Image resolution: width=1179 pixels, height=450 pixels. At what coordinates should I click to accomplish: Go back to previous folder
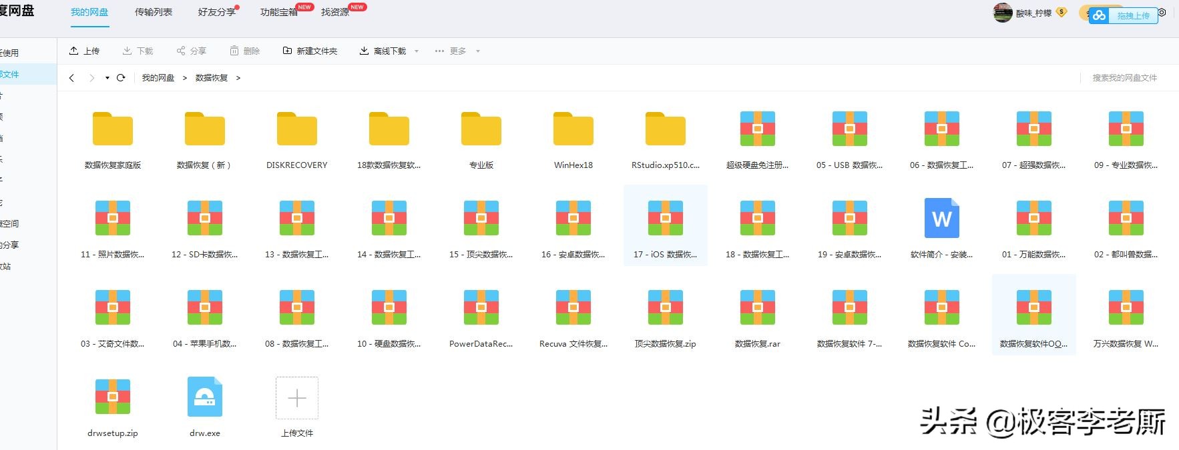(x=71, y=78)
